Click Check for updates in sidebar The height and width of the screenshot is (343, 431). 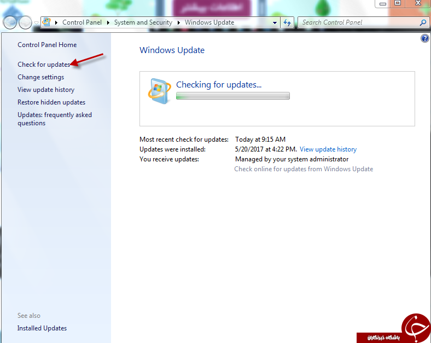click(x=44, y=65)
